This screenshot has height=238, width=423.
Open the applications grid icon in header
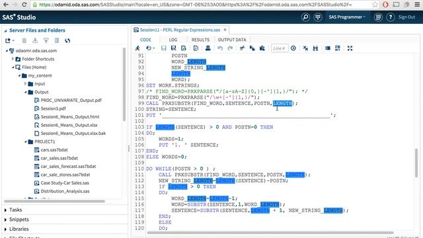(318, 17)
